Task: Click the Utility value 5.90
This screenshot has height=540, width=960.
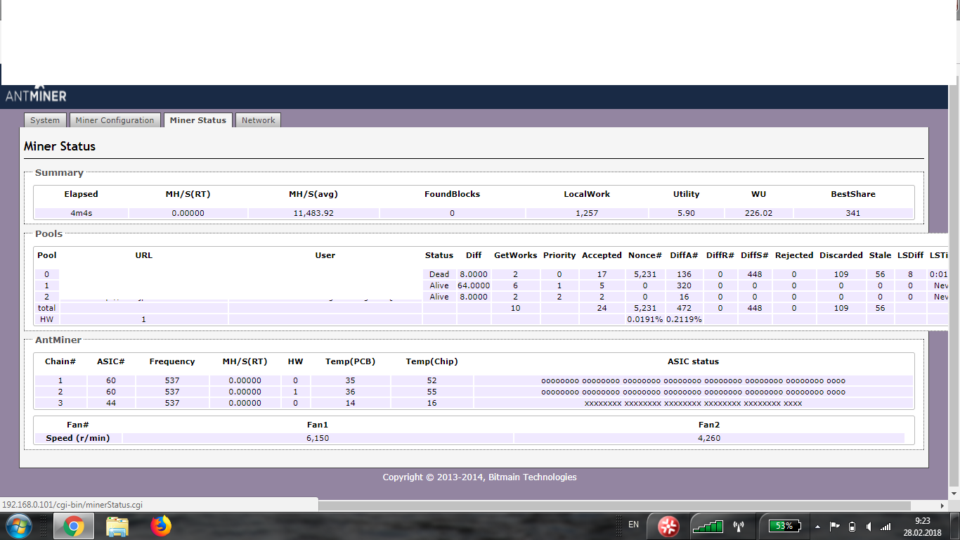Action: click(x=686, y=213)
